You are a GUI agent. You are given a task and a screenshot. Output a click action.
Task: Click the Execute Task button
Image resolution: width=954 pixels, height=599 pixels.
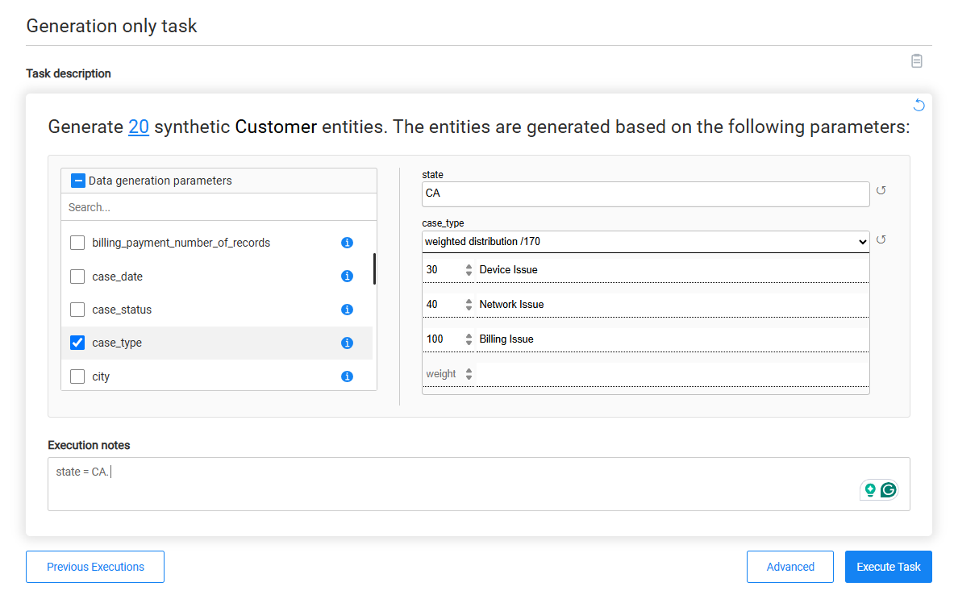tap(889, 567)
